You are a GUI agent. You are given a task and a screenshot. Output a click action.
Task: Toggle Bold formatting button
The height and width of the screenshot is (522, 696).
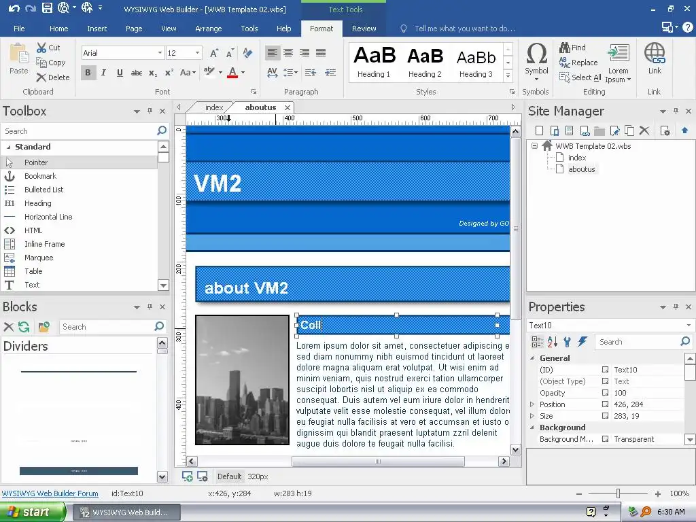click(x=88, y=72)
